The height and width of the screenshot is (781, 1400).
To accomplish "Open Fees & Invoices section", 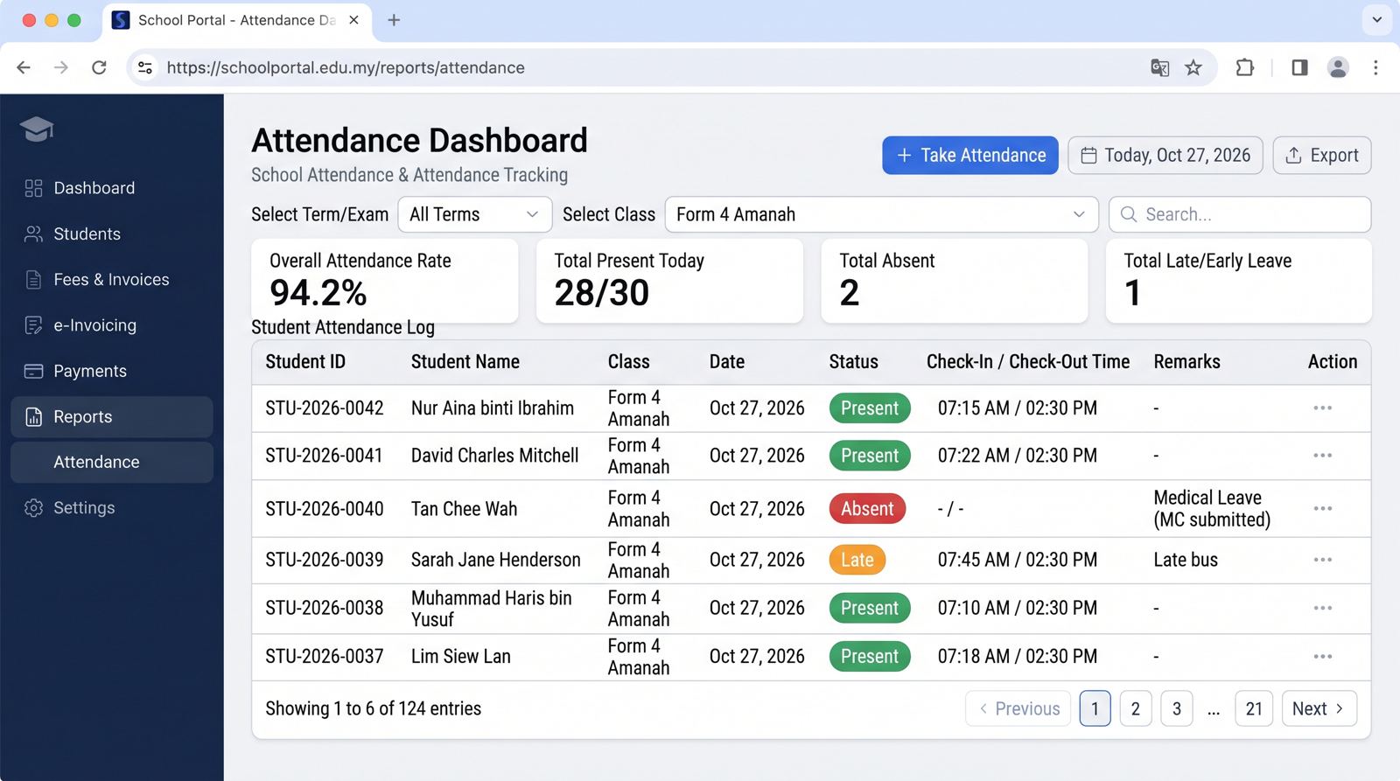I will coord(112,280).
